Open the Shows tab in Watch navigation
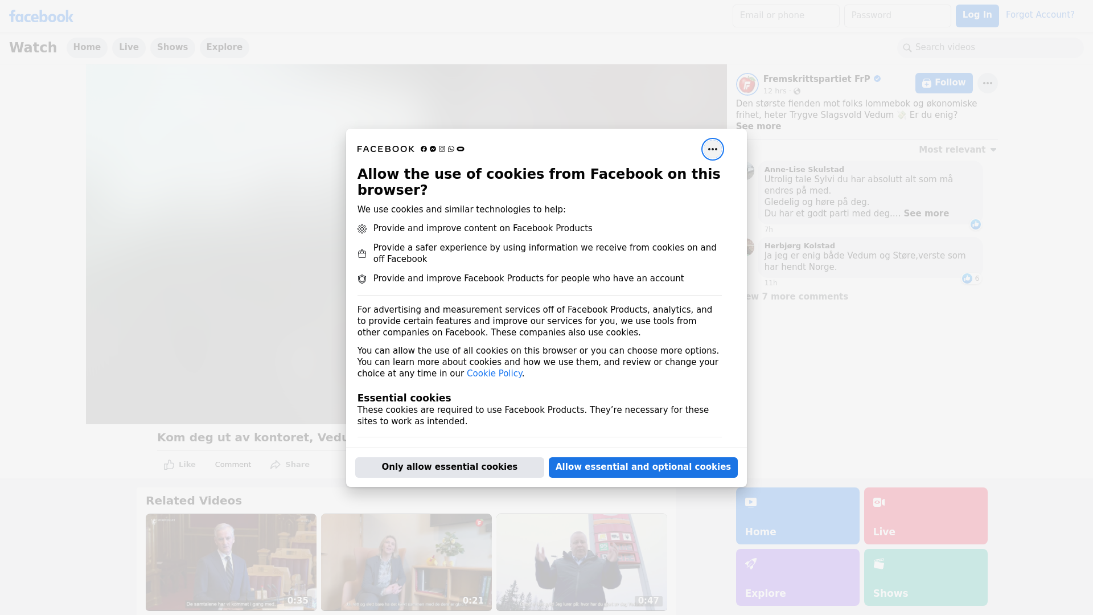This screenshot has width=1093, height=615. (x=172, y=47)
